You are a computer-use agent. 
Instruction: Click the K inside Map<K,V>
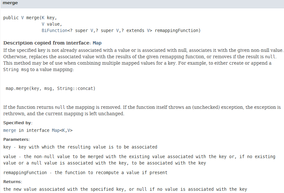click(x=64, y=130)
